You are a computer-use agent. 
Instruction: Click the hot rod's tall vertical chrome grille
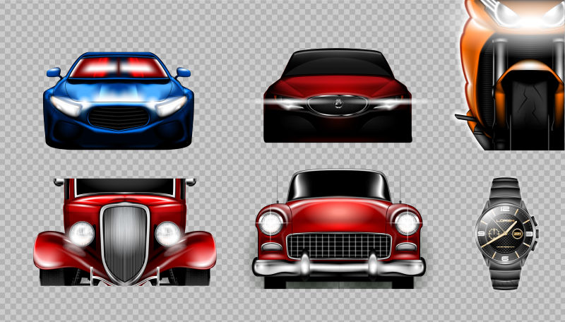pyautogui.click(x=124, y=242)
